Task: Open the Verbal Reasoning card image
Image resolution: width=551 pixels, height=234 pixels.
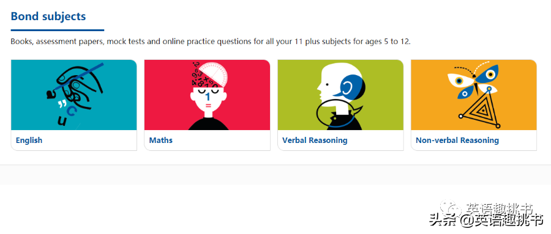Action: tap(340, 95)
